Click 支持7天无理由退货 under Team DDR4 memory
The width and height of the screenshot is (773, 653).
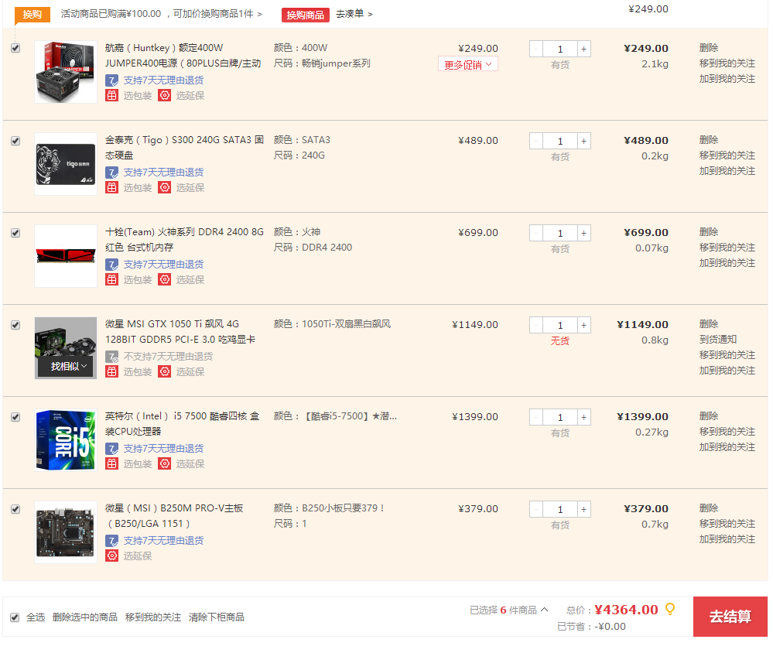tap(163, 265)
